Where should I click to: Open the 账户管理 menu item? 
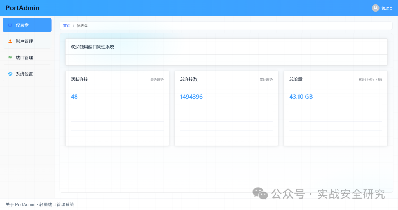coord(27,41)
